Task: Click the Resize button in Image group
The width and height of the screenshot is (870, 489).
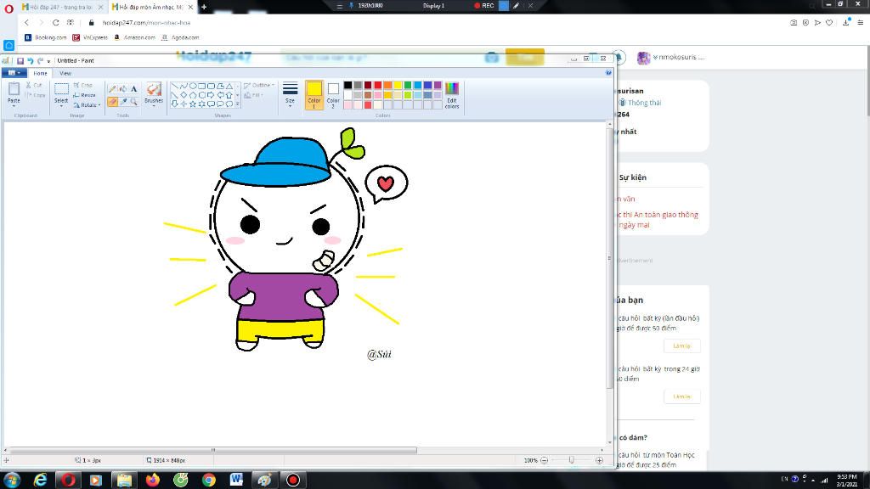Action: pyautogui.click(x=84, y=95)
